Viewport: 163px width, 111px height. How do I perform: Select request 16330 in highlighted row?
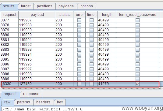pos(10,84)
